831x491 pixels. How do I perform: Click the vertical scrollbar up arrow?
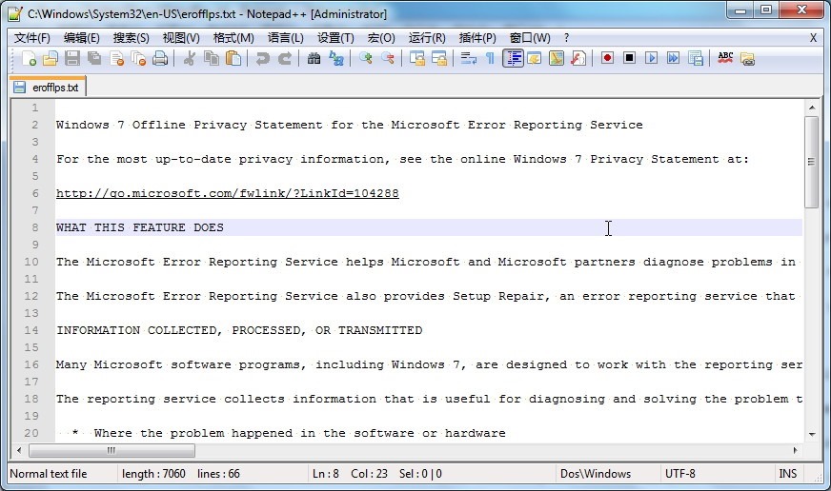coord(811,108)
